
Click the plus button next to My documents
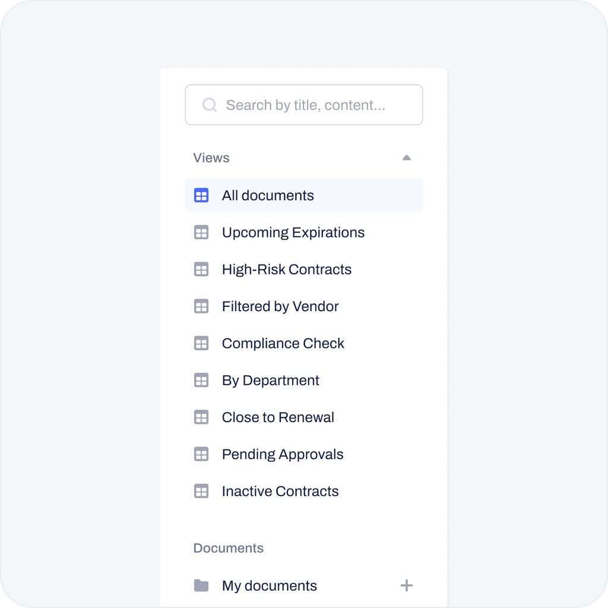pos(407,585)
